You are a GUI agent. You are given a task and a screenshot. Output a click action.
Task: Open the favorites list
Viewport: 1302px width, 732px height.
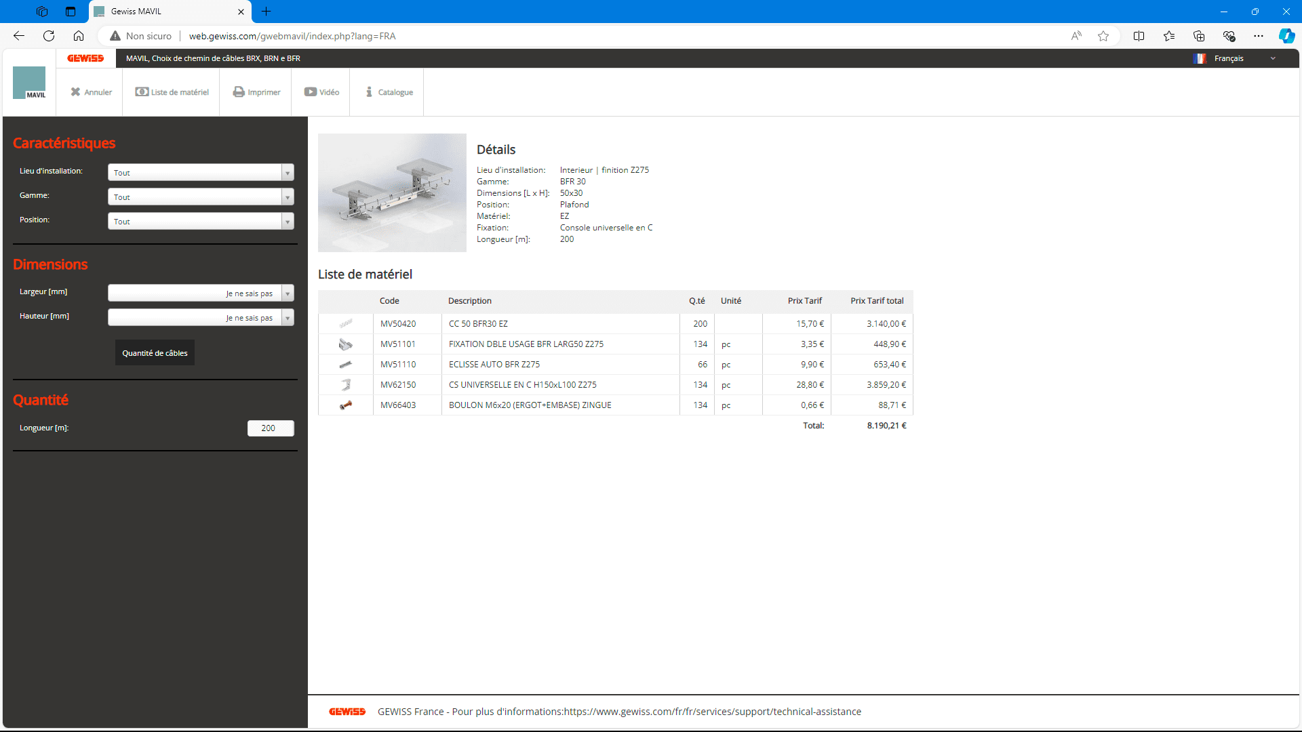(1169, 36)
